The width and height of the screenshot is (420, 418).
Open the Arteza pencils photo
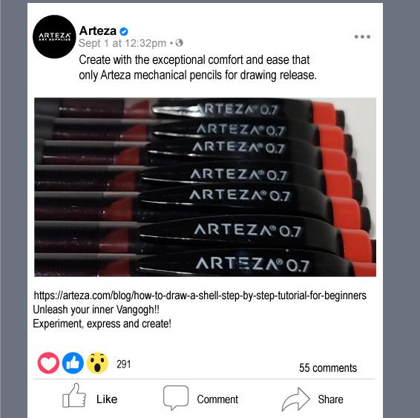point(206,187)
